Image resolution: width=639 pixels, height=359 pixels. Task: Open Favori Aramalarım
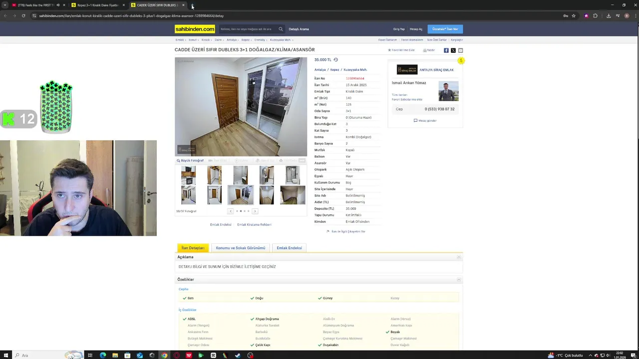[412, 40]
